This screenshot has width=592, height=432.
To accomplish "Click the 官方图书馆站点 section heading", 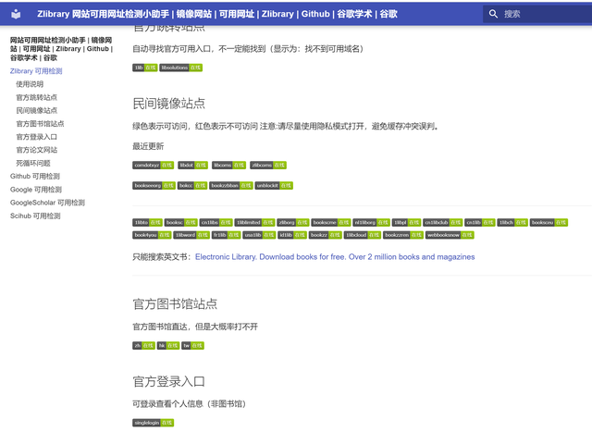I will coord(175,304).
